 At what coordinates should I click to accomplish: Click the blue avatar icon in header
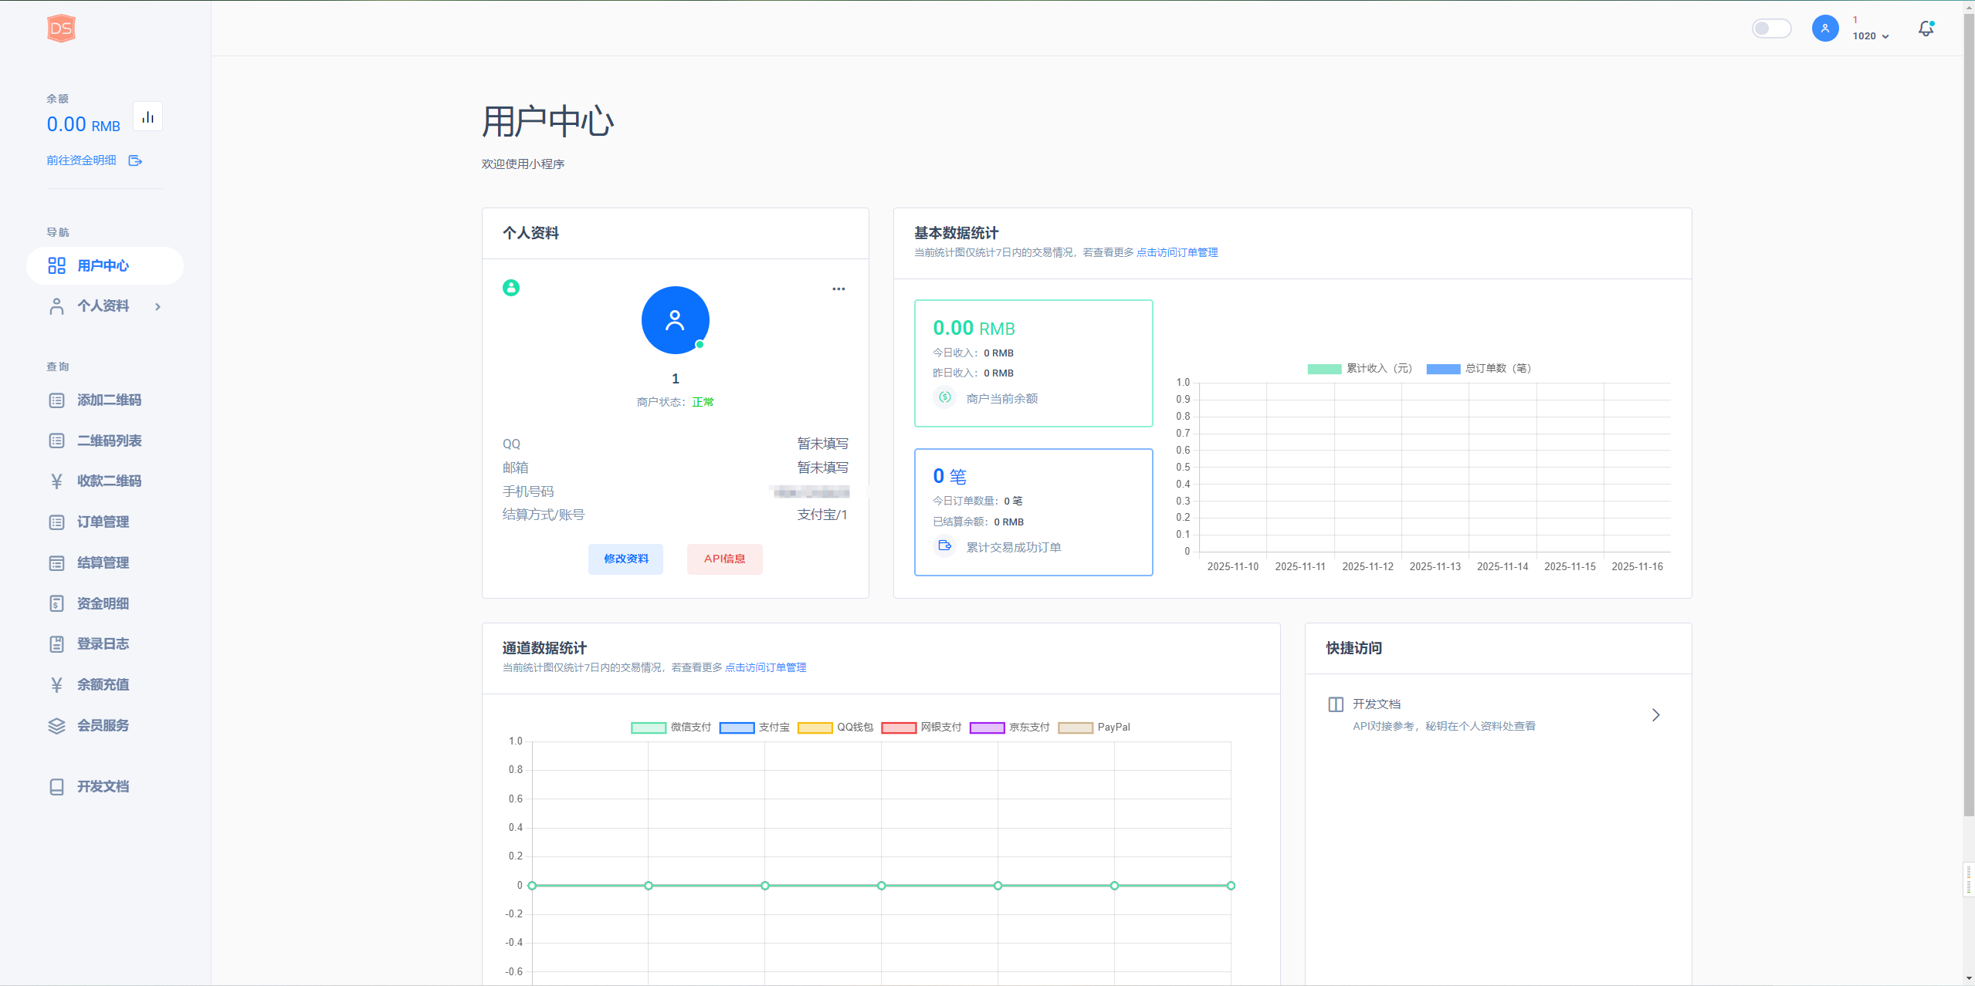tap(1824, 29)
